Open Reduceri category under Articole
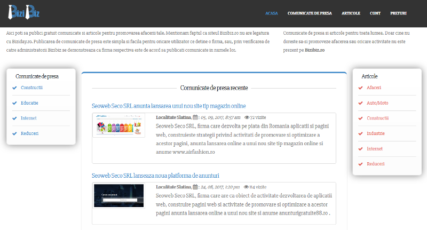427x230 pixels. pyautogui.click(x=376, y=164)
